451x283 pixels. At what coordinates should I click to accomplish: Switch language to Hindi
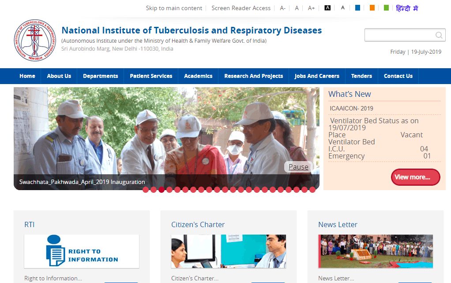[407, 8]
